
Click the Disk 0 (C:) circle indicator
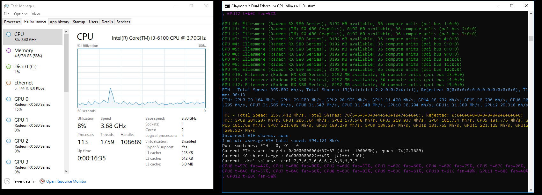[9, 66]
